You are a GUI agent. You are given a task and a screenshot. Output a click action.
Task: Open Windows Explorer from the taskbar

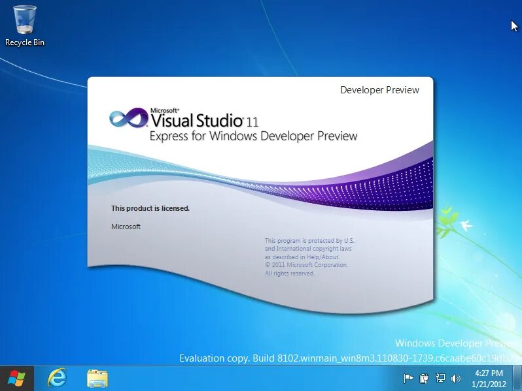pos(97,379)
